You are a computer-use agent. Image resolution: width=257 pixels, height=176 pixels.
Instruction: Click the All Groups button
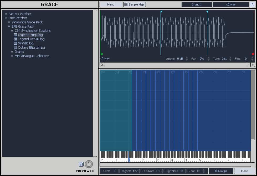click(x=221, y=171)
